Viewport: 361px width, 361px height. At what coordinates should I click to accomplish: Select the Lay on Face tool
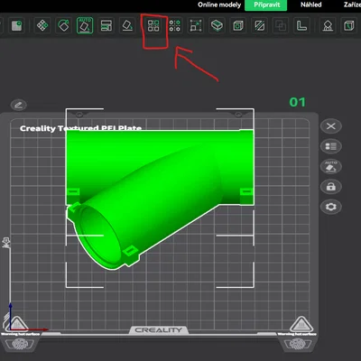[x=127, y=25]
